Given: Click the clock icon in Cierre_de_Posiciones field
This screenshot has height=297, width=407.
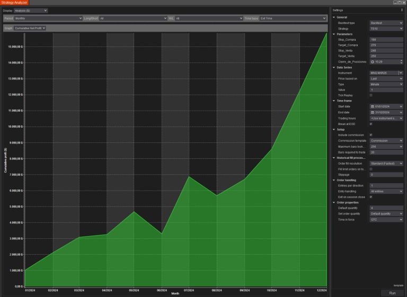Looking at the screenshot, I should pos(373,62).
